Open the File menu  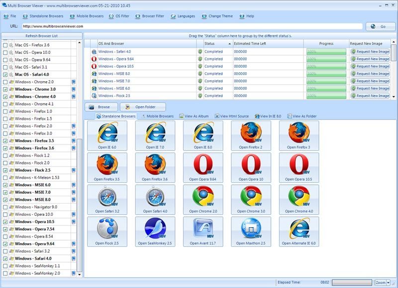click(x=10, y=16)
